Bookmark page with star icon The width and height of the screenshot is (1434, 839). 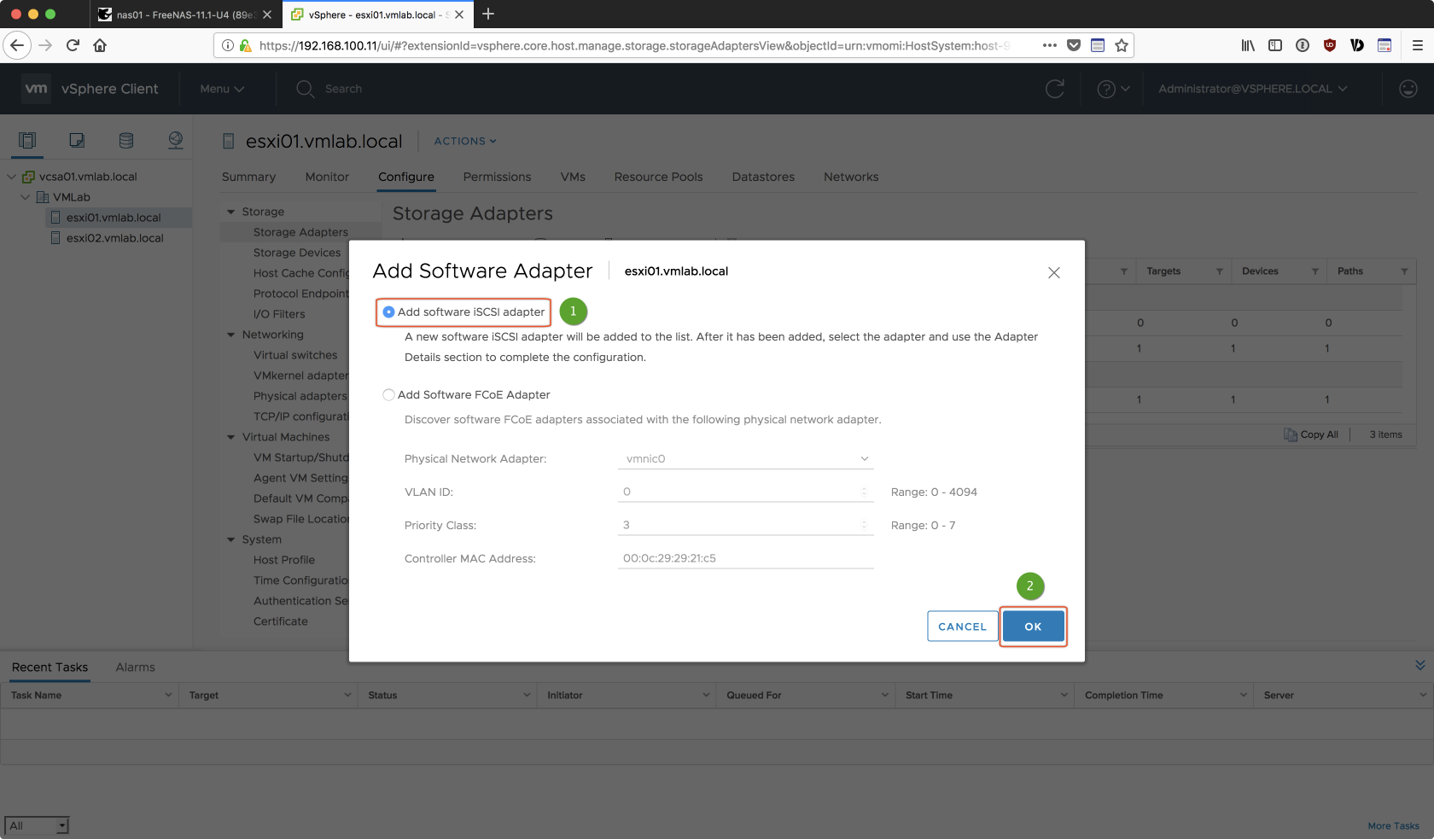pyautogui.click(x=1122, y=45)
